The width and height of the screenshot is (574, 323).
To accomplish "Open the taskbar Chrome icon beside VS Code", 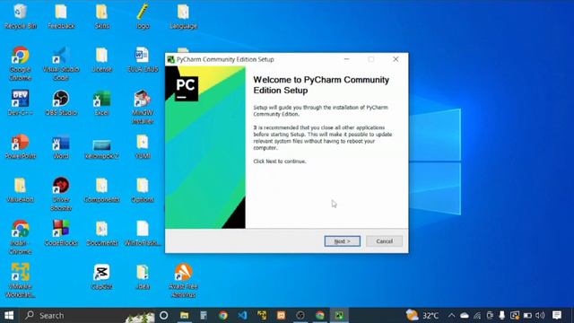I will coord(223,315).
